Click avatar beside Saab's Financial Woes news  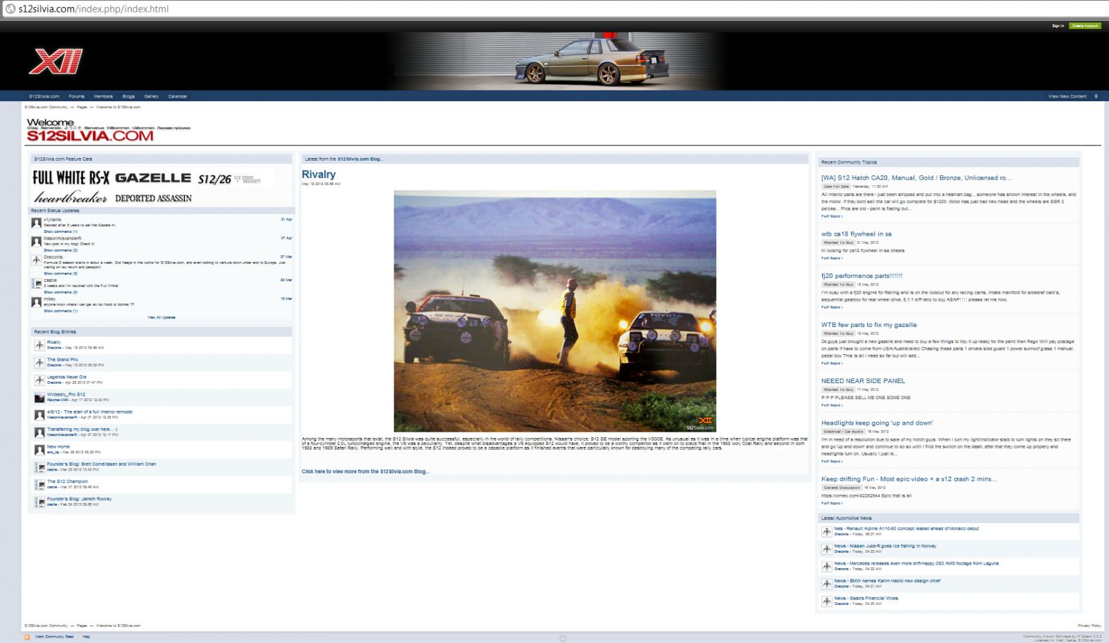[826, 601]
